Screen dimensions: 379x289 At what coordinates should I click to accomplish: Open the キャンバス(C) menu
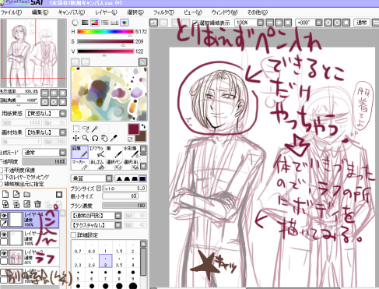[x=72, y=12]
